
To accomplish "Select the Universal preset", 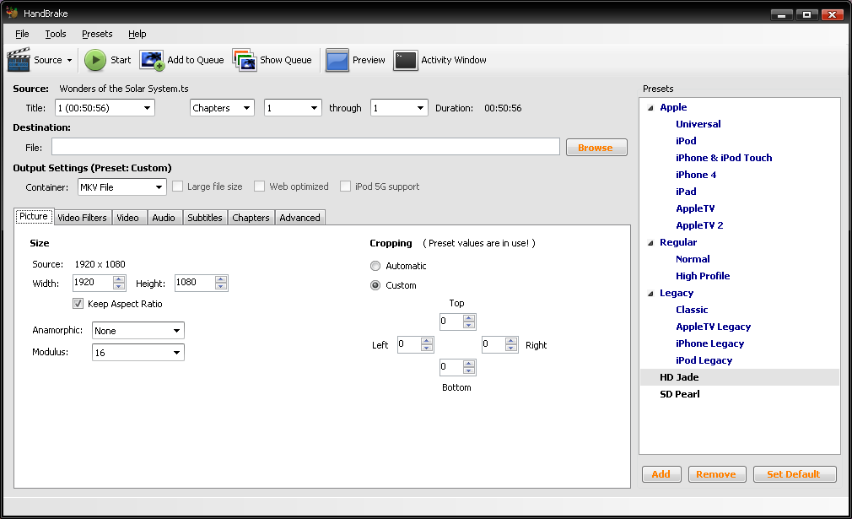I will 698,124.
